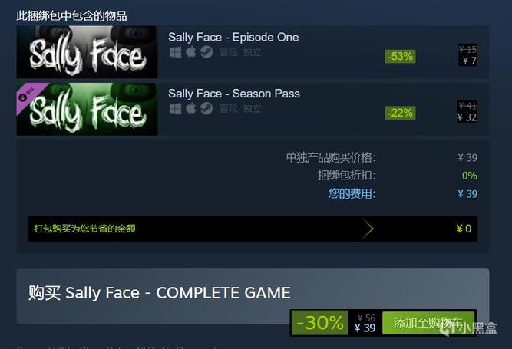Open Sally Face - Episode One title link
The width and height of the screenshot is (512, 349).
[x=233, y=37]
